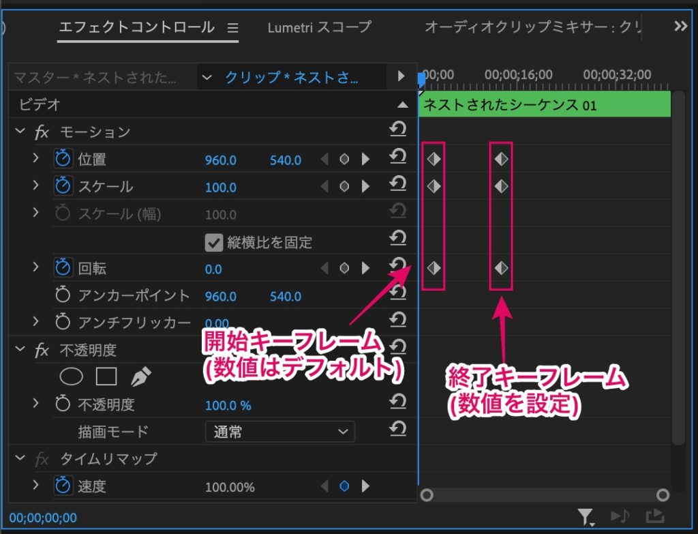698x534 pixels.
Task: Select the クリップ * ネストさ clip tab
Action: (x=292, y=78)
